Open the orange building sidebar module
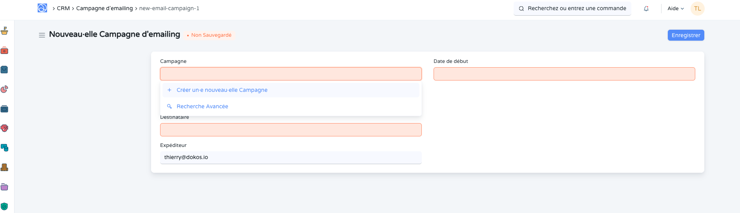This screenshot has height=213, width=740. [x=4, y=167]
